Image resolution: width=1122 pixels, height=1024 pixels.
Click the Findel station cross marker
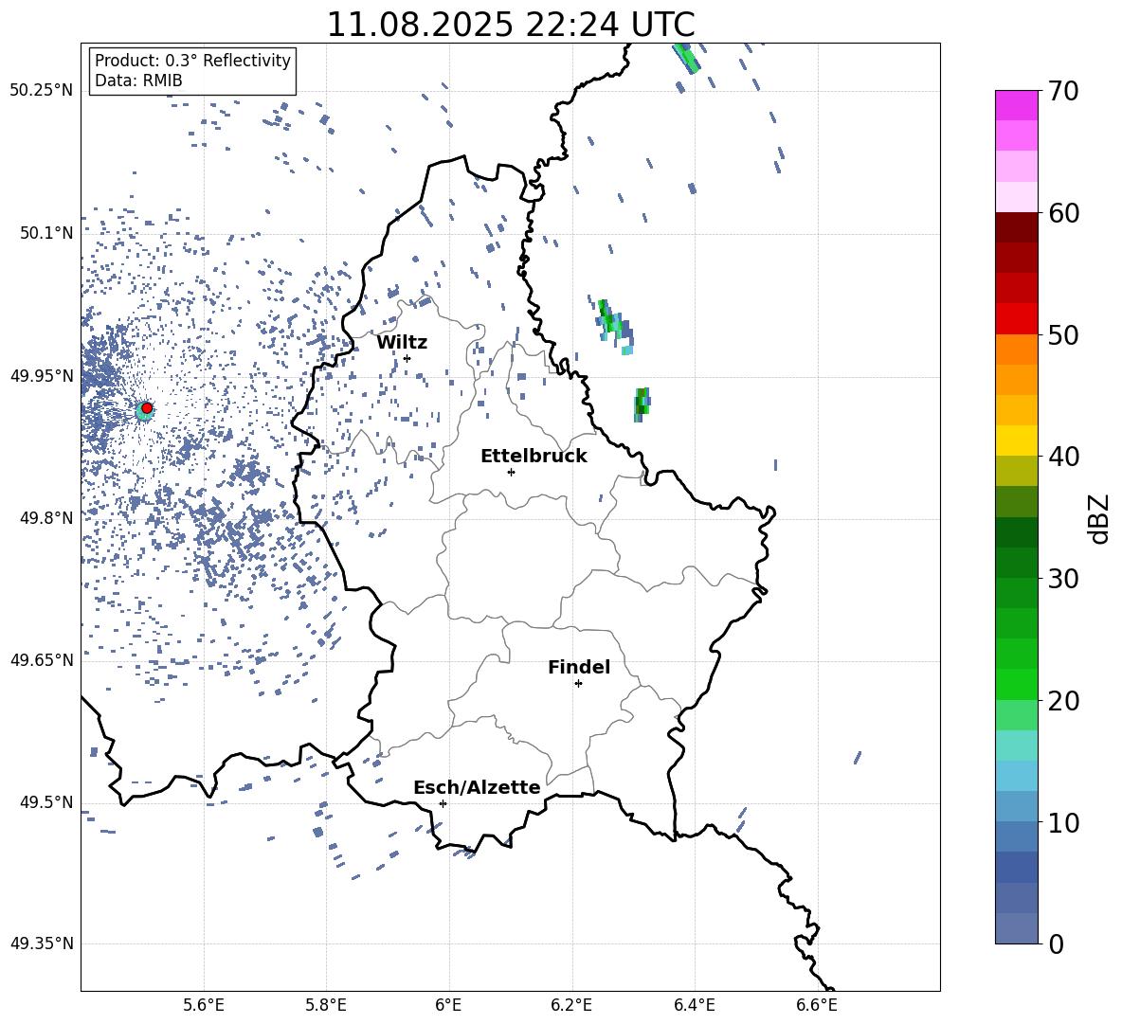(x=578, y=684)
